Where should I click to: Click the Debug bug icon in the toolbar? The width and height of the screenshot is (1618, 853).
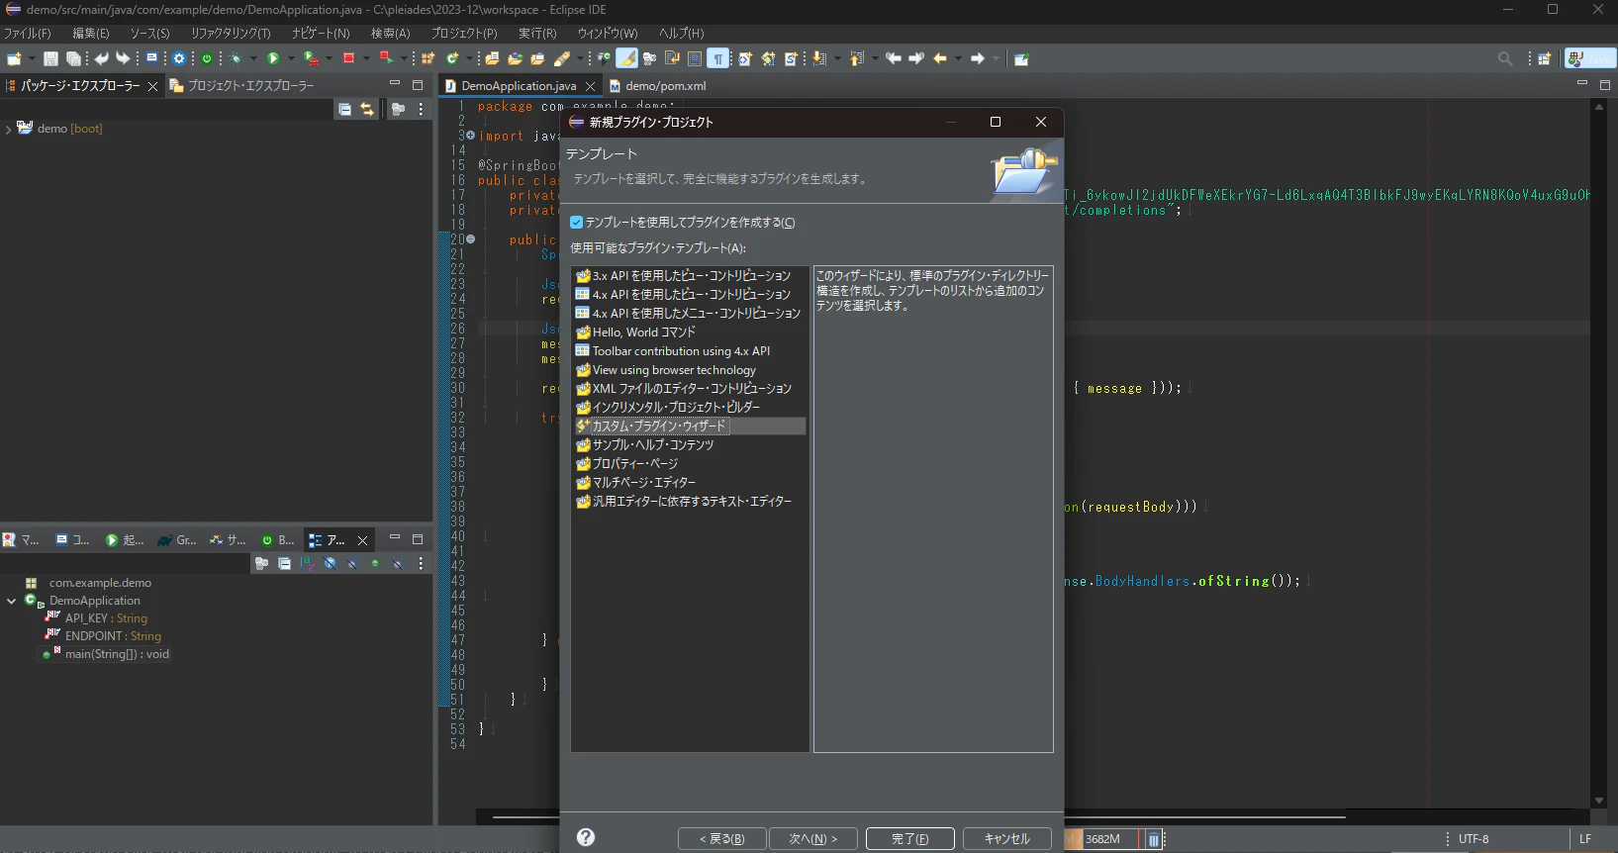[236, 59]
